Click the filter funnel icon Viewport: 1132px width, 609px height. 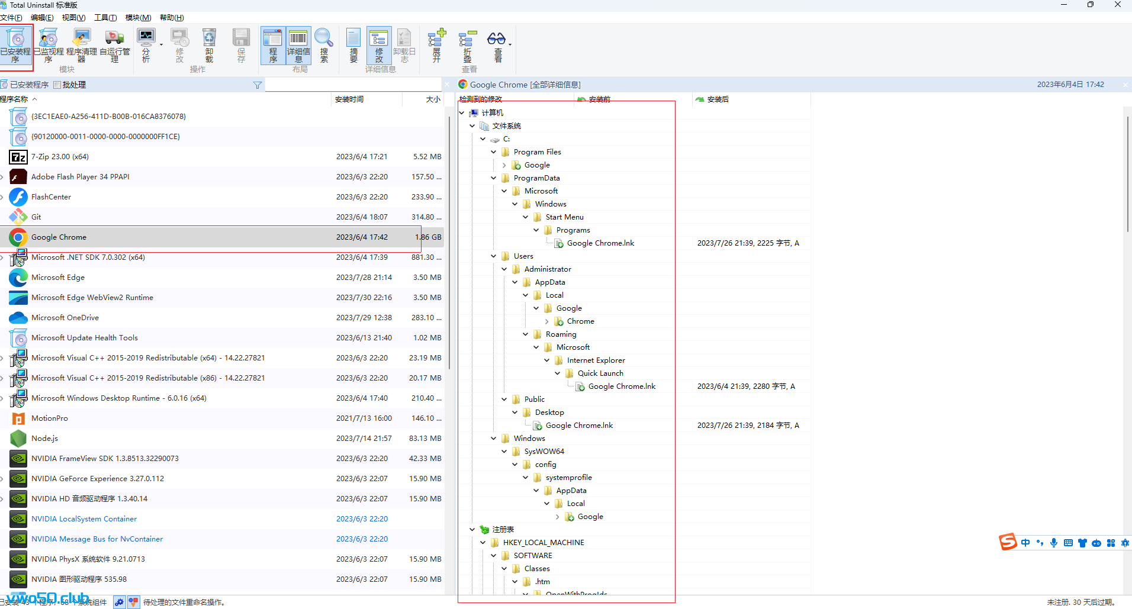[x=258, y=85]
